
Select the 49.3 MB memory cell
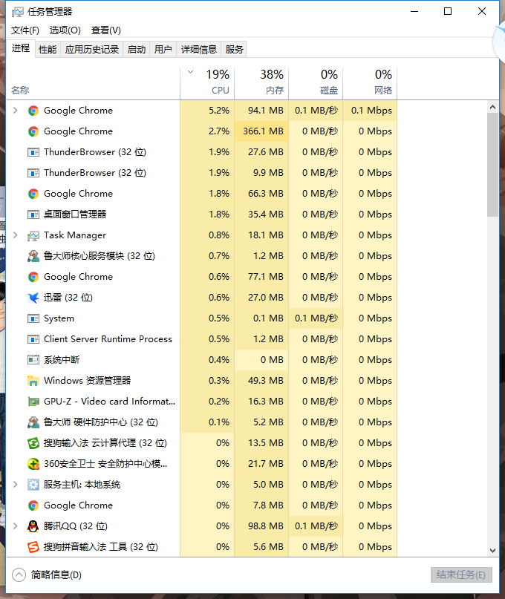261,381
